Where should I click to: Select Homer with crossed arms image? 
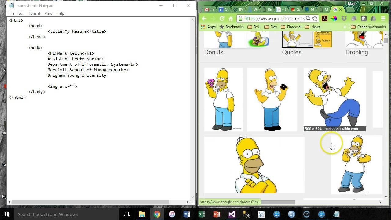tap(254, 165)
